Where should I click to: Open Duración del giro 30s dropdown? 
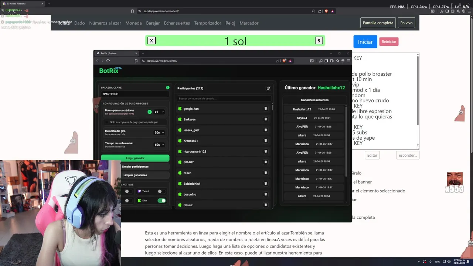(x=159, y=133)
